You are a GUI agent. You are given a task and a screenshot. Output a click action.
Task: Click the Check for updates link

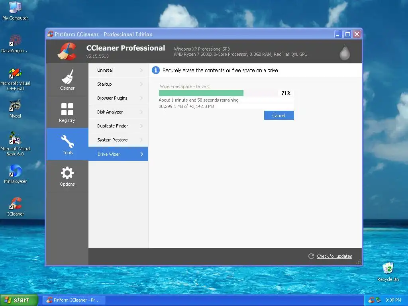(x=334, y=256)
